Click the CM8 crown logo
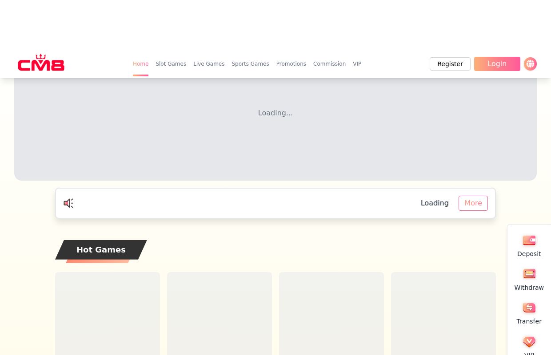This screenshot has width=551, height=355. coord(41,63)
